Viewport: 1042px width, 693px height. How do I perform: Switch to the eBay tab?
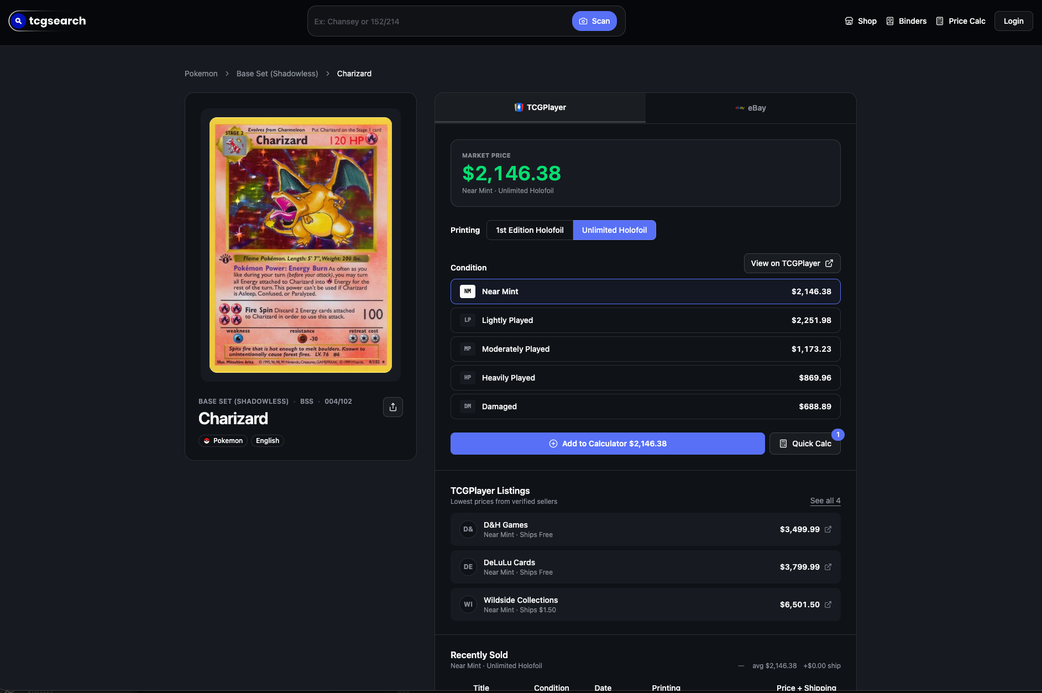tap(751, 108)
